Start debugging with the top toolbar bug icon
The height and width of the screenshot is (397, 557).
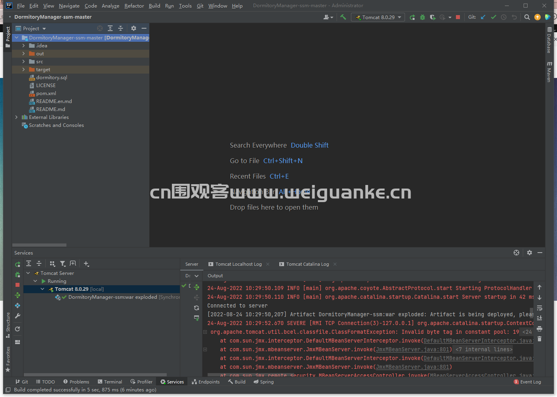point(423,17)
